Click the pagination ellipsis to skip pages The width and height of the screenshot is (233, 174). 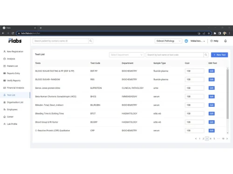219,139
